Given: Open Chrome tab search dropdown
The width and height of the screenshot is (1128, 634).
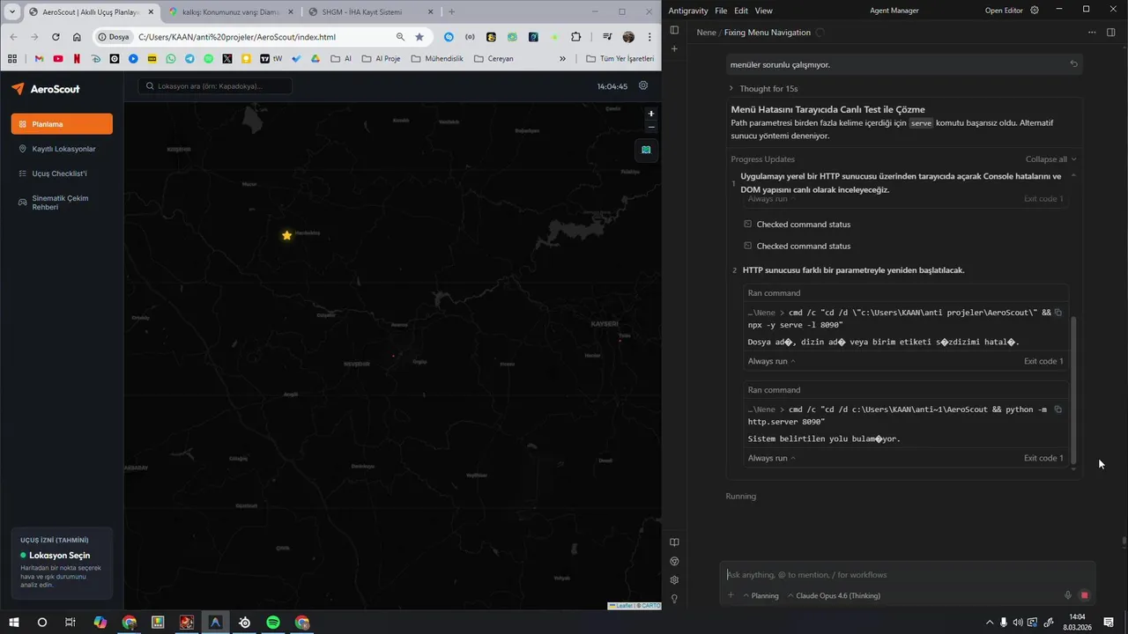Looking at the screenshot, I should 12,12.
